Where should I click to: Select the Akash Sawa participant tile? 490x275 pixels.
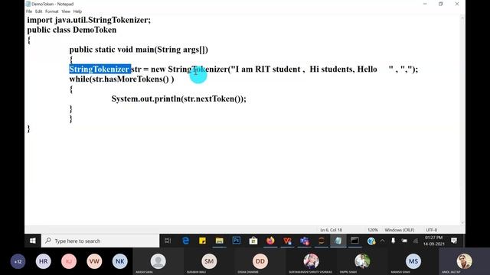tap(158, 261)
